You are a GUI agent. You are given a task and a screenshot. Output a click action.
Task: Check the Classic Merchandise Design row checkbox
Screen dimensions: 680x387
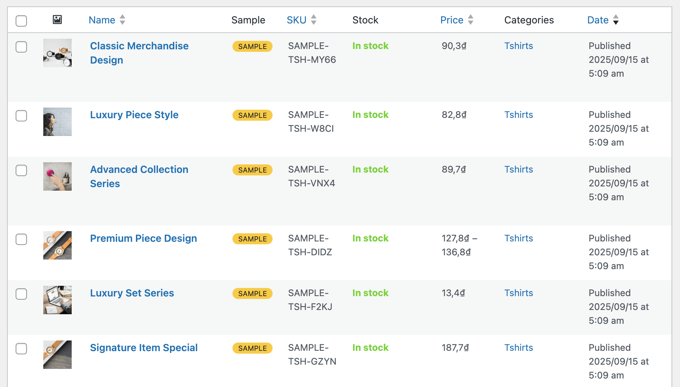coord(21,47)
